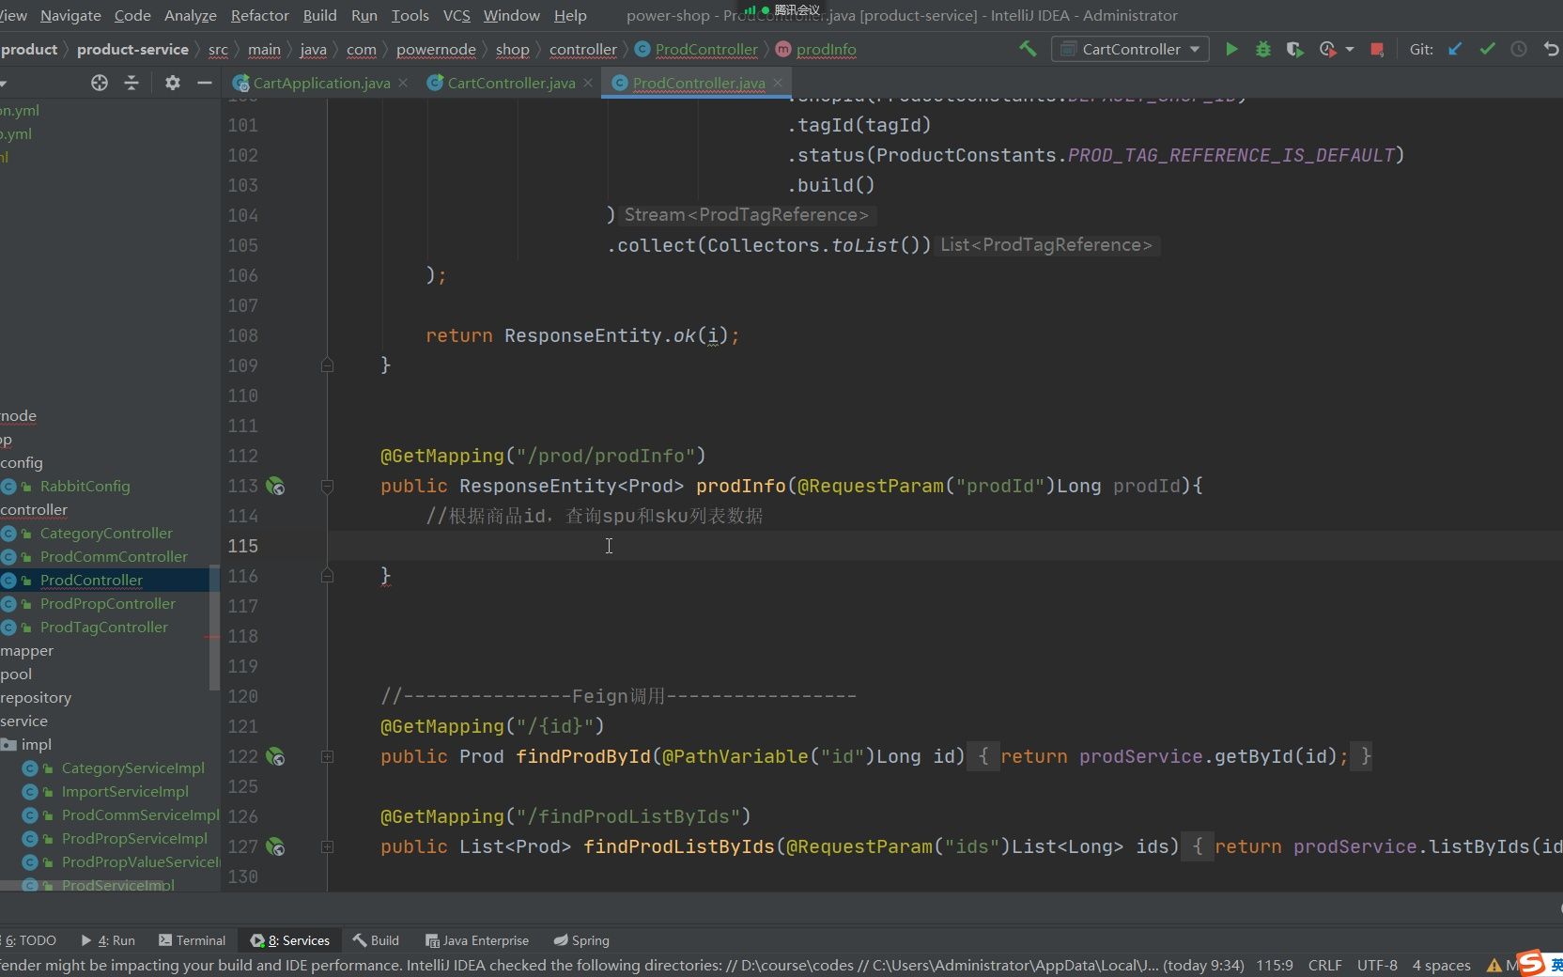Expand folded findProdById method on line 122

(x=327, y=756)
